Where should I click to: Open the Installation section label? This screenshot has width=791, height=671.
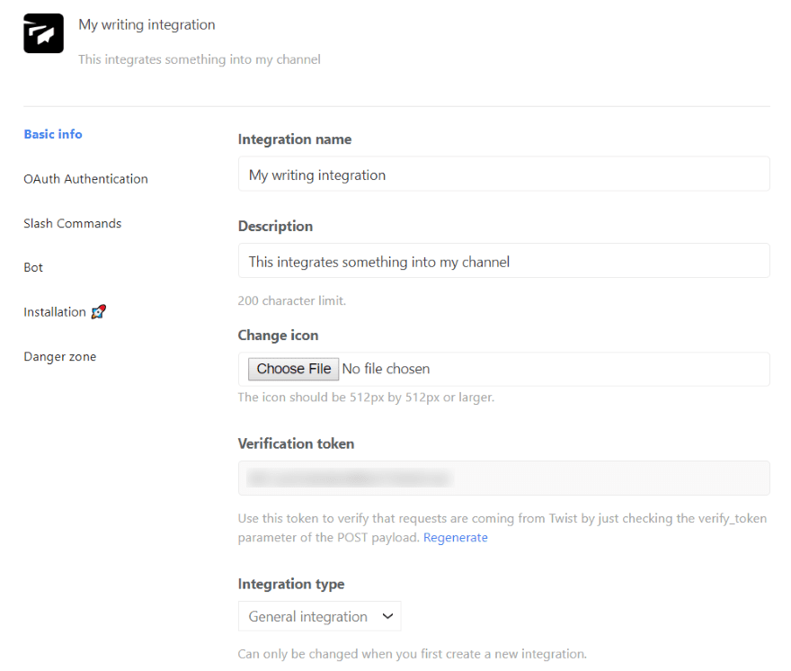click(x=55, y=312)
